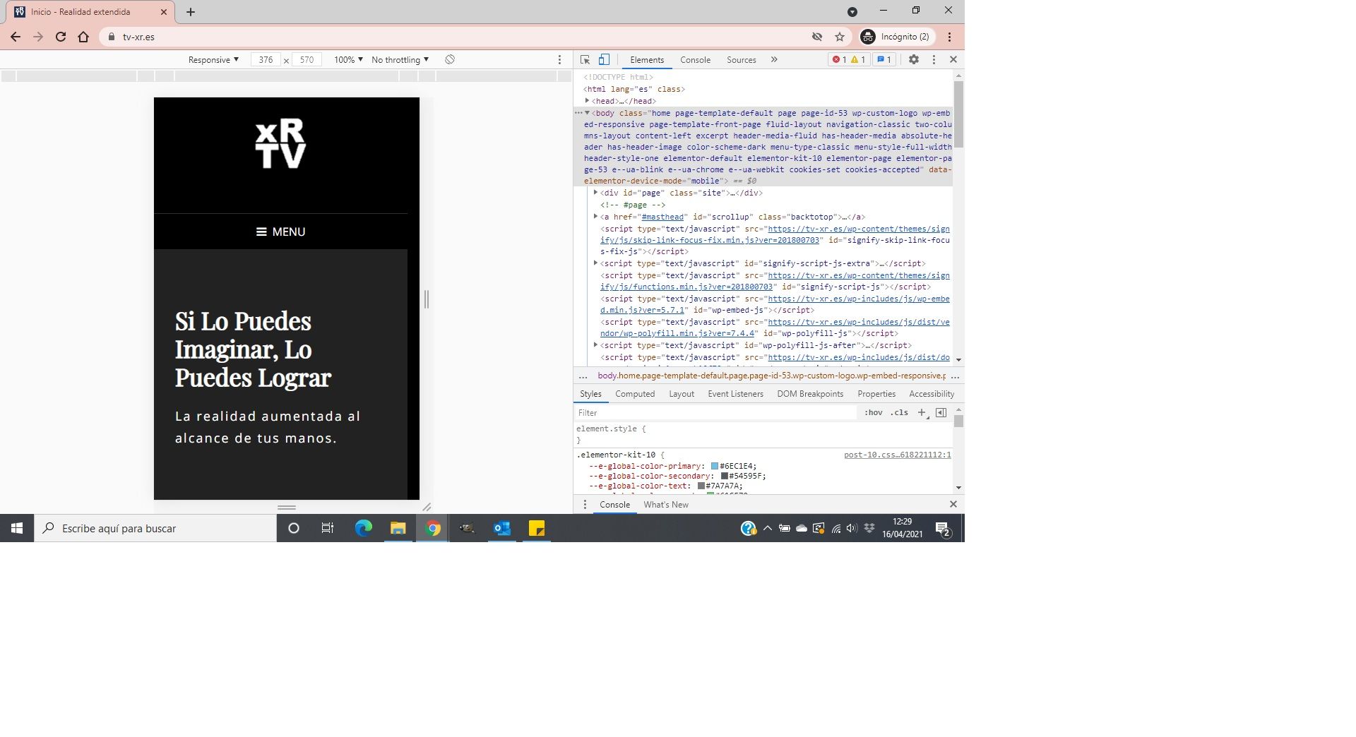Click the error and warning count badge

849,60
